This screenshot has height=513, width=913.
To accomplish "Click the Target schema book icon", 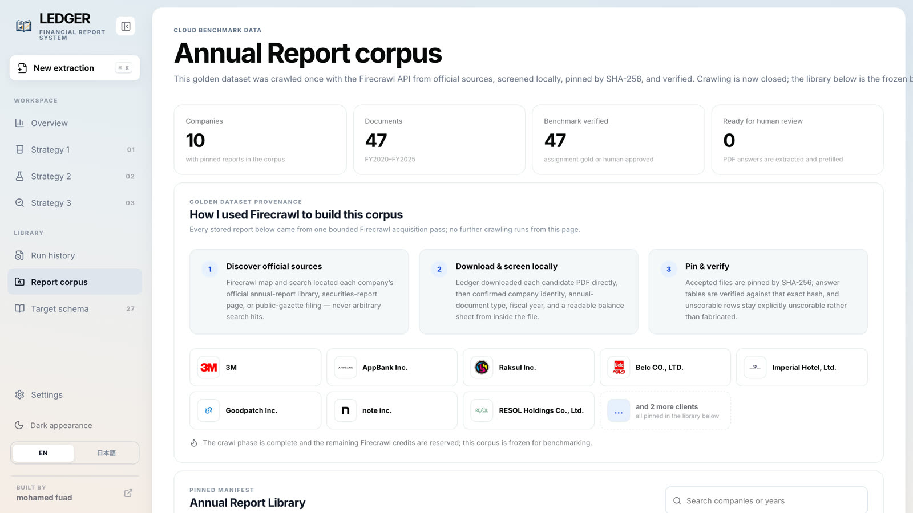I will click(x=19, y=308).
